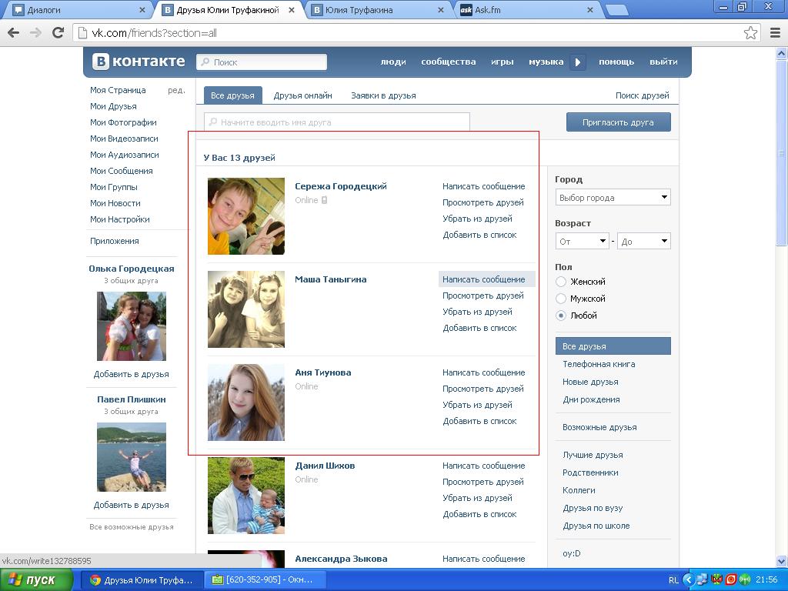Open Мои Сообщения in sidebar
Image resolution: width=788 pixels, height=591 pixels.
tap(121, 171)
